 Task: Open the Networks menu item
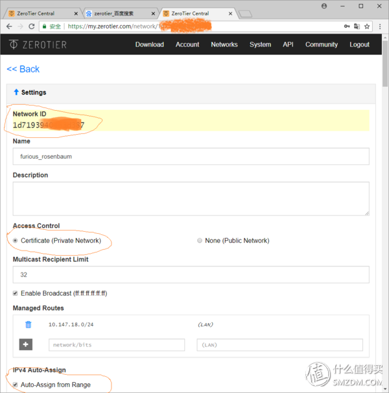224,45
